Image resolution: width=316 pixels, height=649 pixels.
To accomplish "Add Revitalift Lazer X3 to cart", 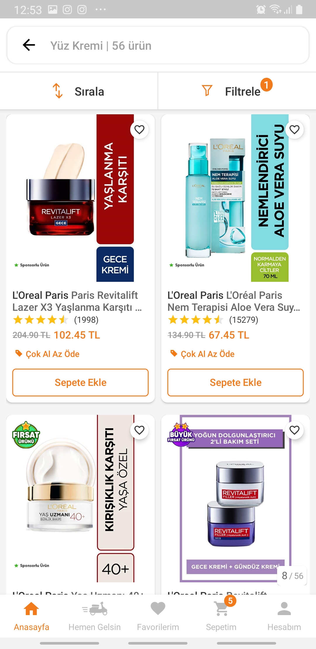I will pos(80,382).
